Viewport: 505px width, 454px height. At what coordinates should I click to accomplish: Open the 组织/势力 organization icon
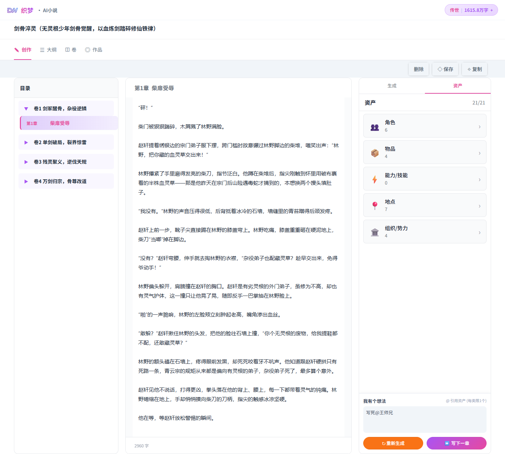pos(374,232)
